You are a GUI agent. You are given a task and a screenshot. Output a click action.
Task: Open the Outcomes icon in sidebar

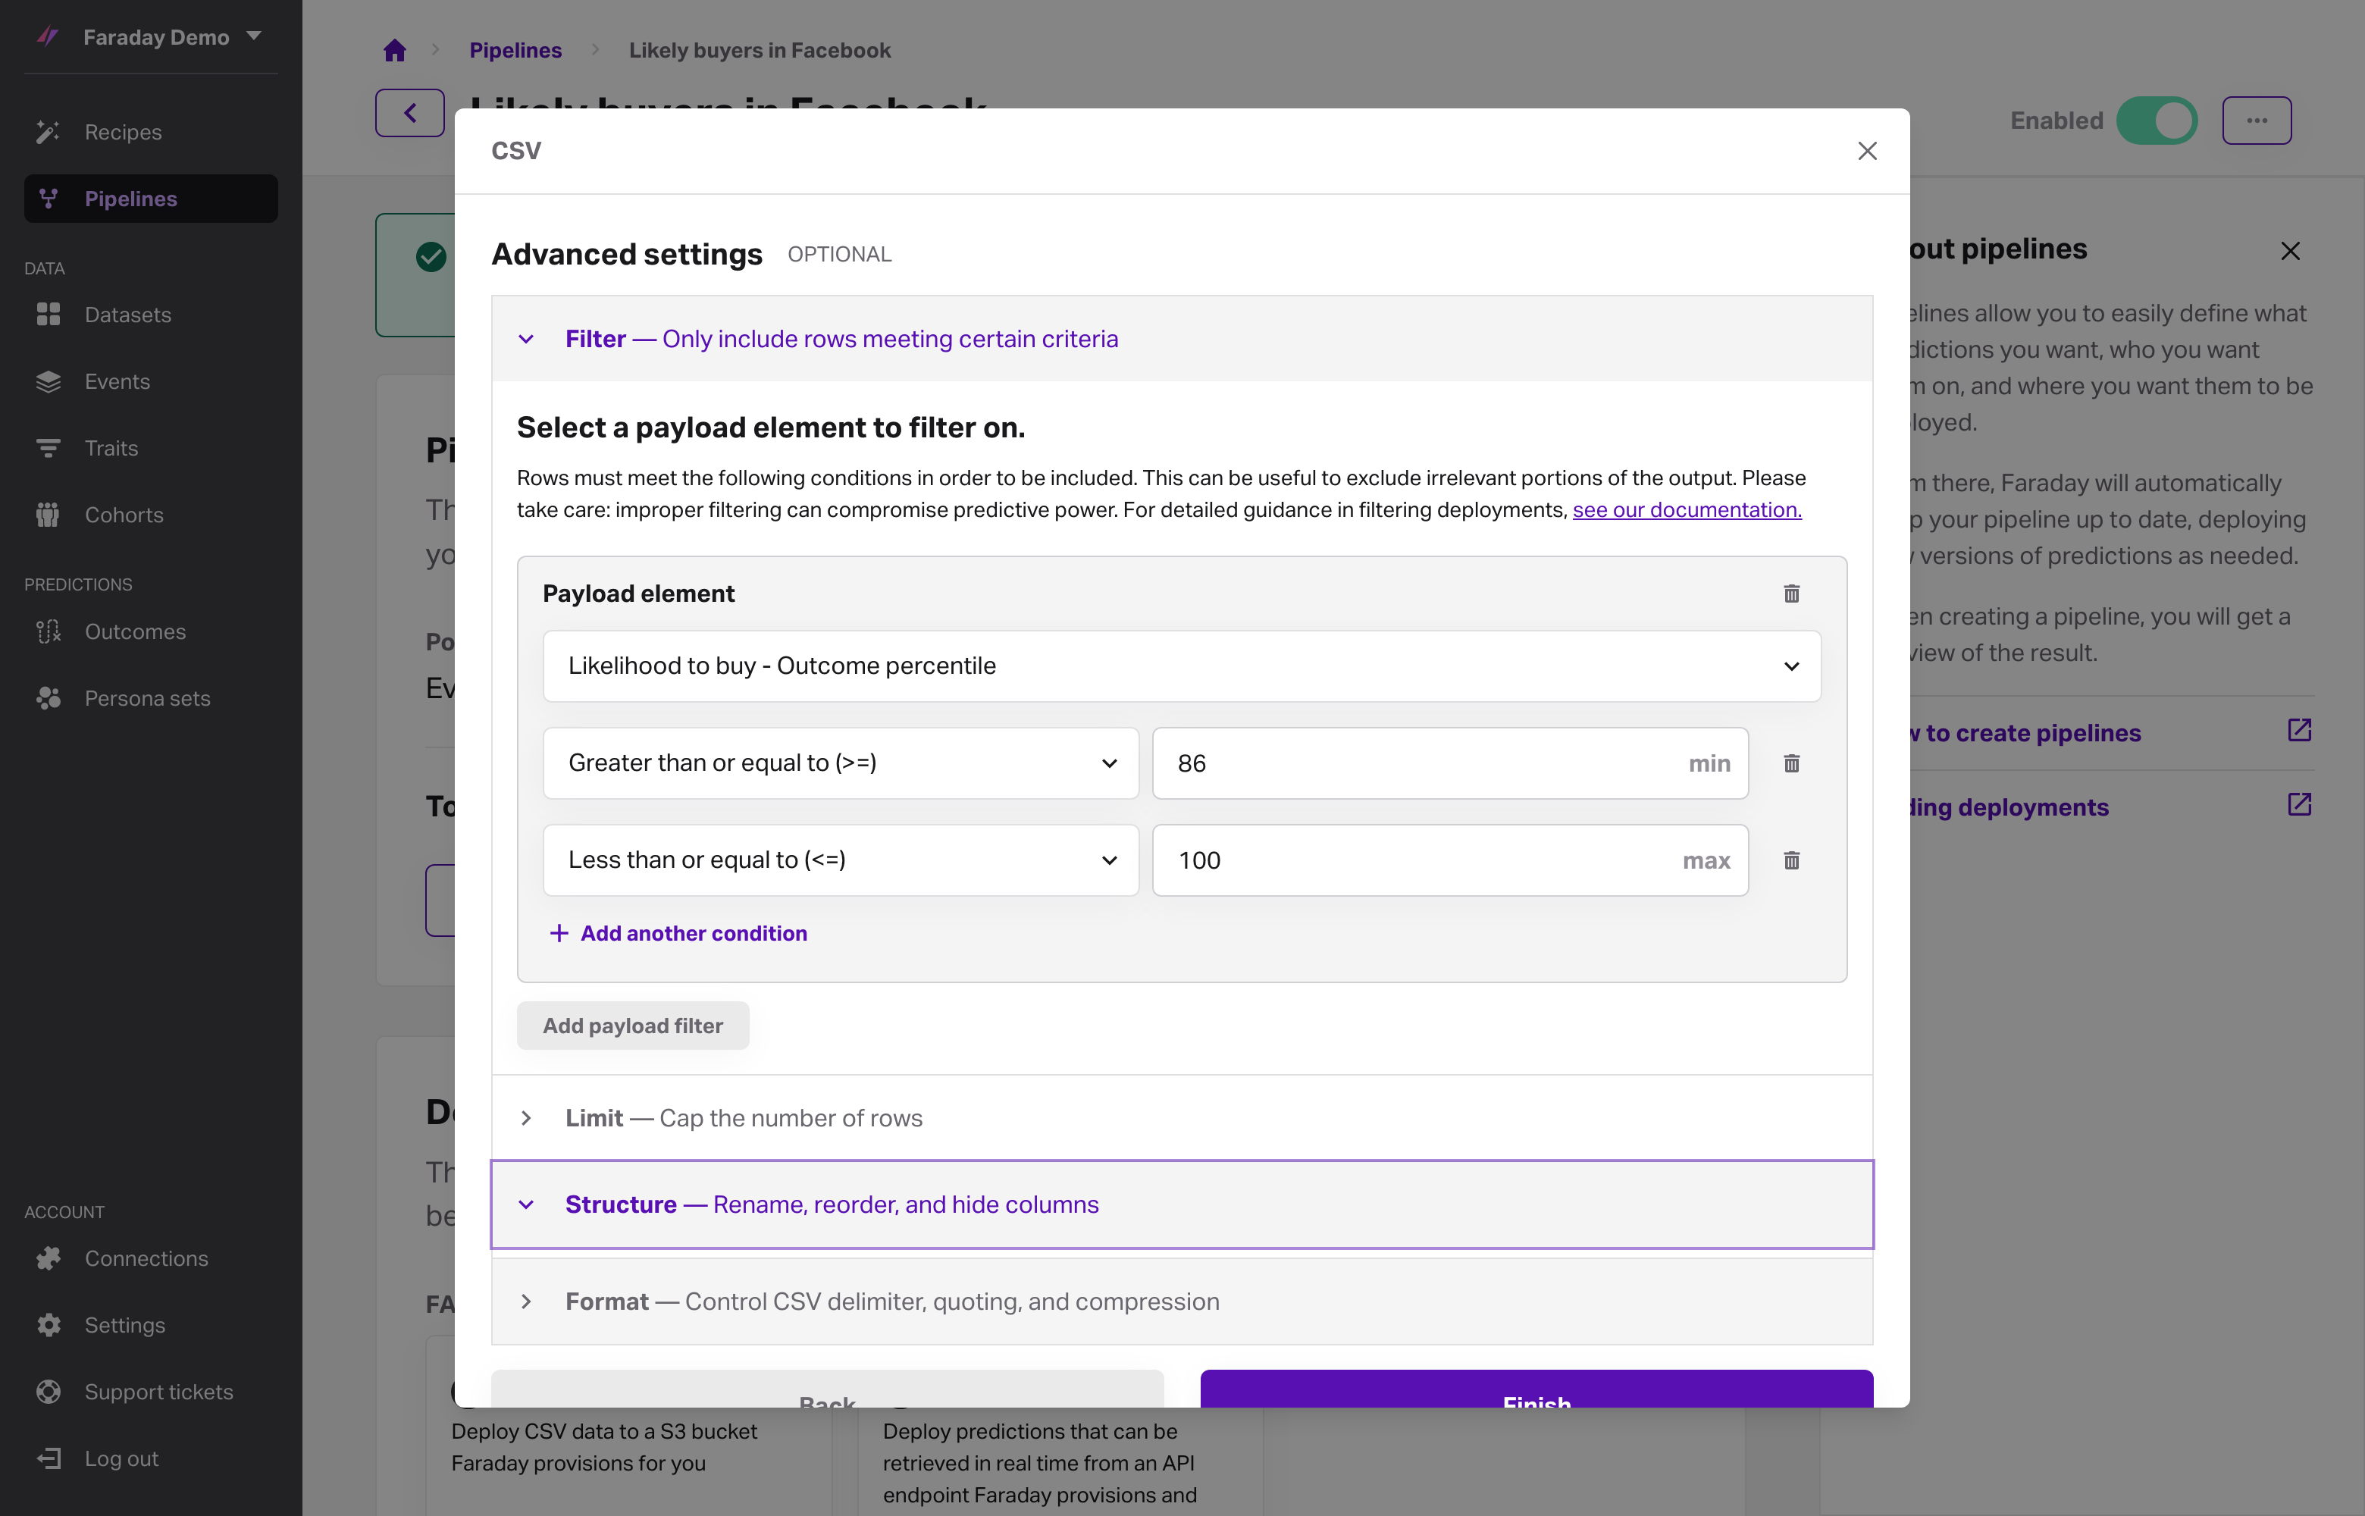(47, 632)
